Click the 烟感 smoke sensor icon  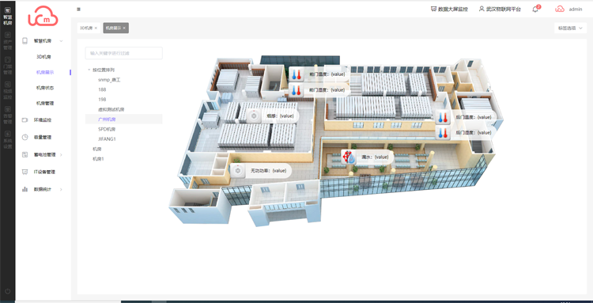pos(254,116)
